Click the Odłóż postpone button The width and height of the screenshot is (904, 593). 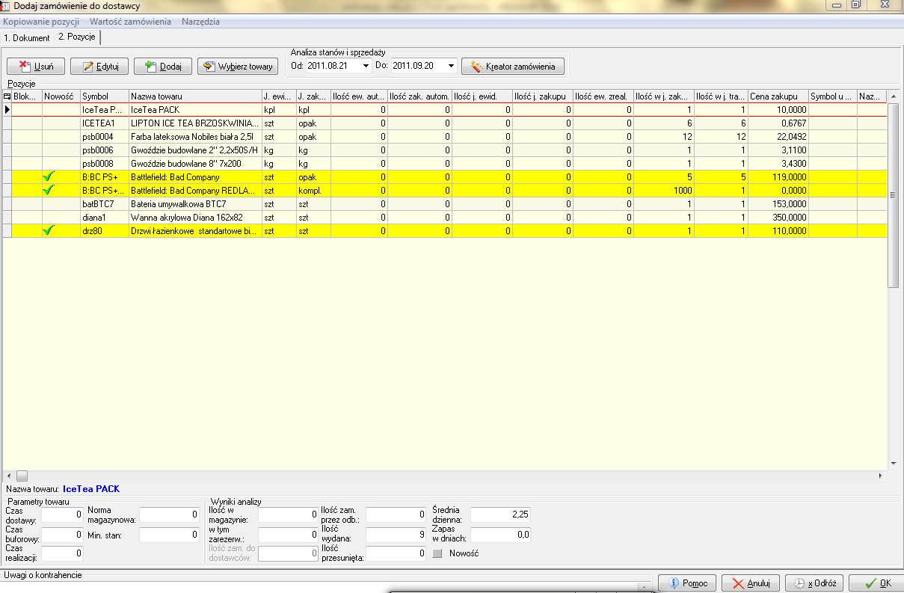pos(814,583)
